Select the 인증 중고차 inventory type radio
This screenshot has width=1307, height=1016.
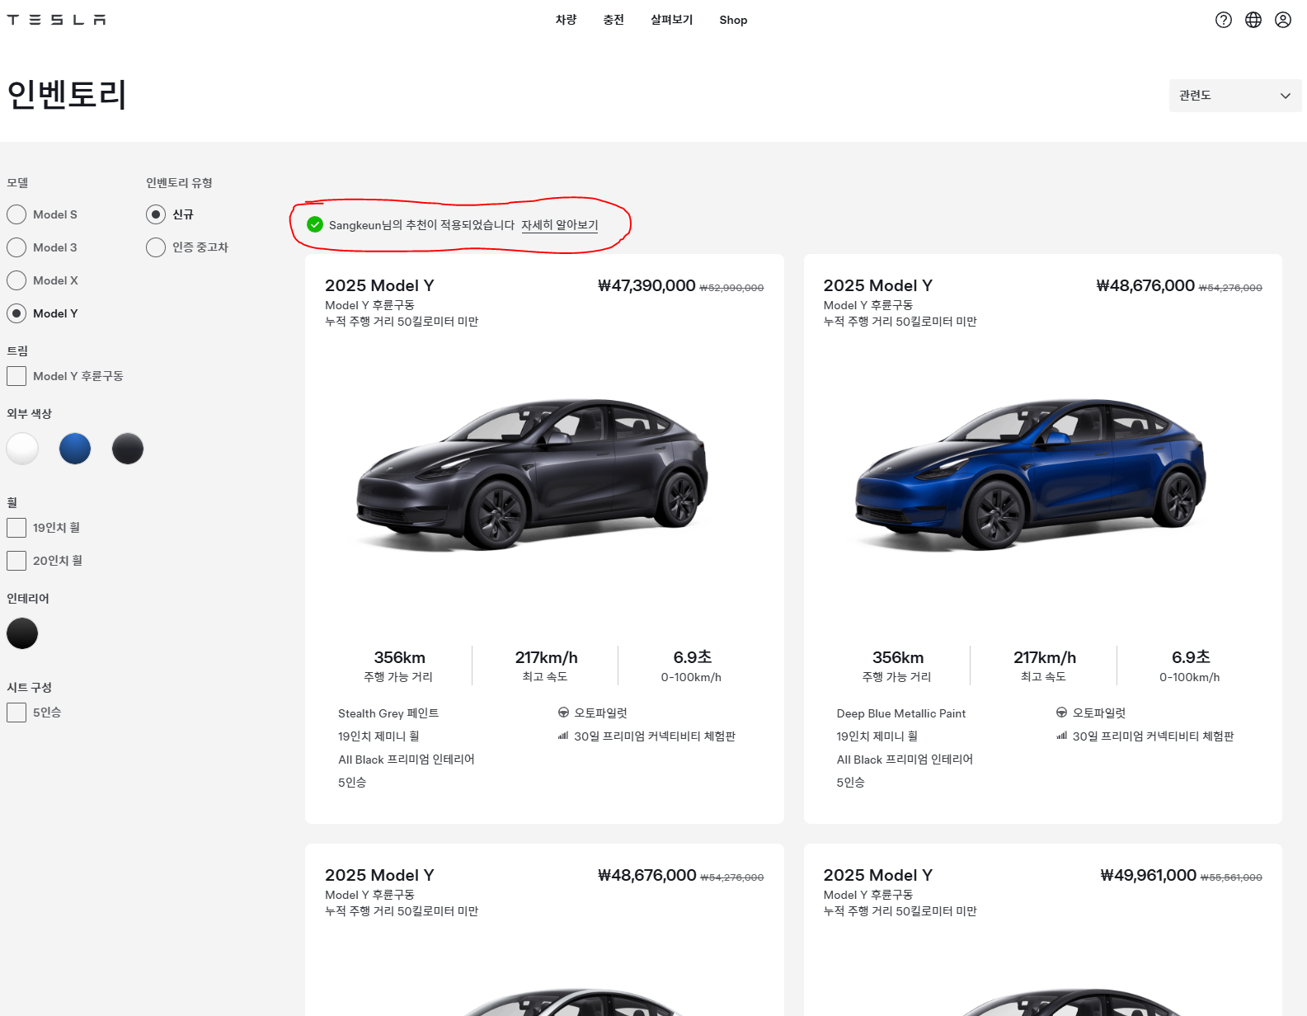[x=156, y=247]
